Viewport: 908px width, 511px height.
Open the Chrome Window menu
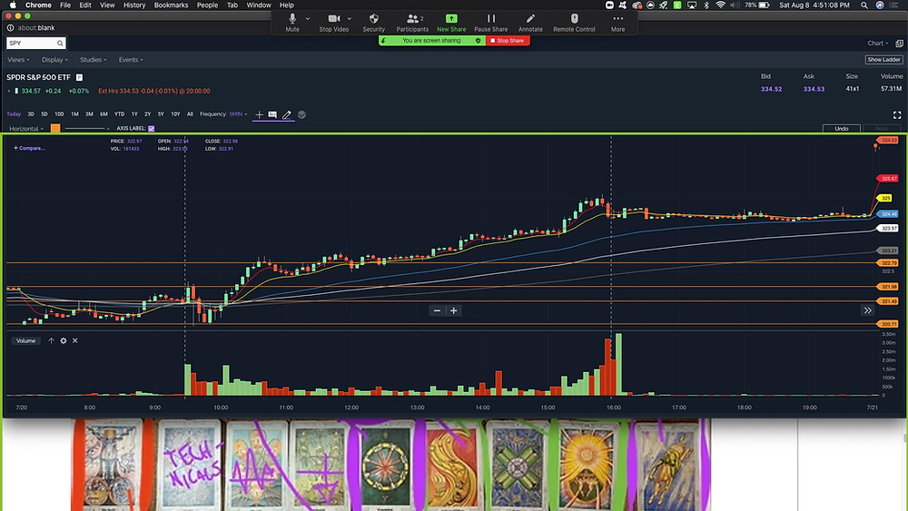click(259, 5)
